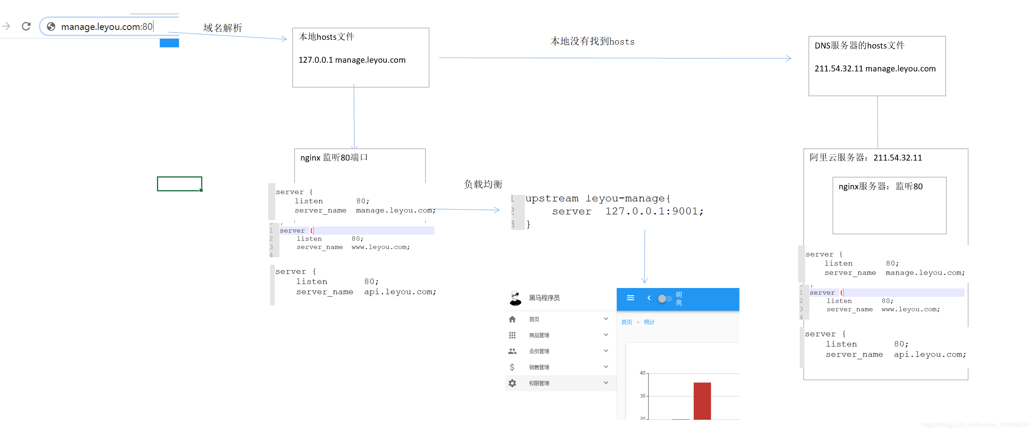Click the gear icon beside 权限管理
1032x432 pixels.
tap(512, 383)
